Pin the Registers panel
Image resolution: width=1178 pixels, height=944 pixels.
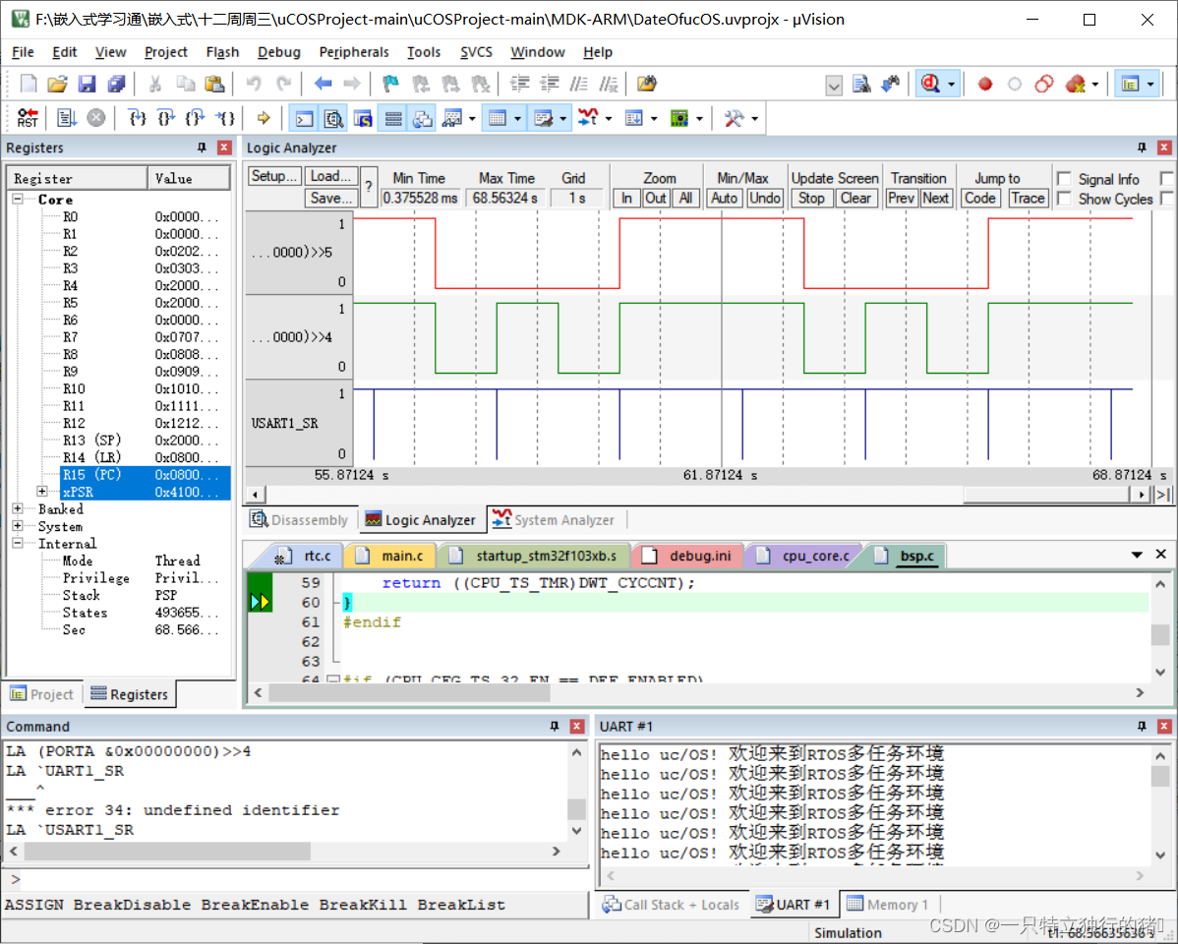[202, 147]
